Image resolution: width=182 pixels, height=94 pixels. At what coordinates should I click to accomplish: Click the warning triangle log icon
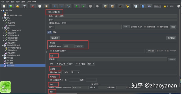(x=165, y=6)
